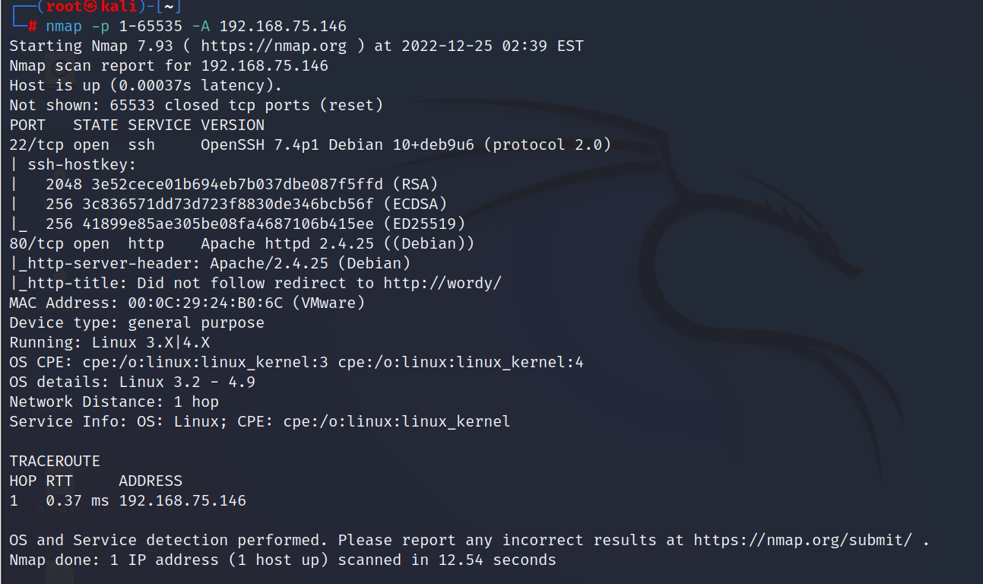The width and height of the screenshot is (983, 584).
Task: Click the 1-65535 port range argument
Action: coord(146,27)
